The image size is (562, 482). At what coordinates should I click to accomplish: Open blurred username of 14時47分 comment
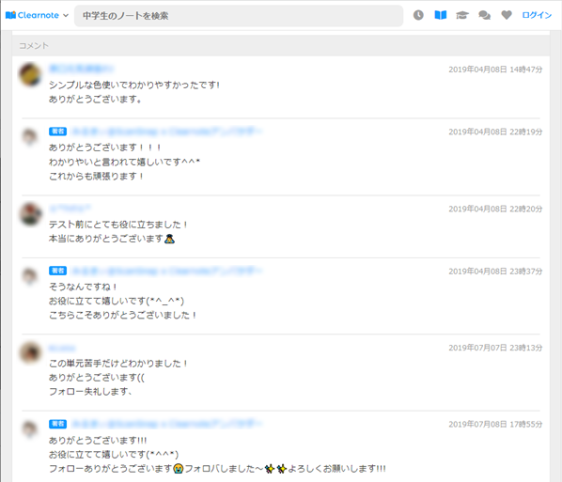[x=81, y=69]
